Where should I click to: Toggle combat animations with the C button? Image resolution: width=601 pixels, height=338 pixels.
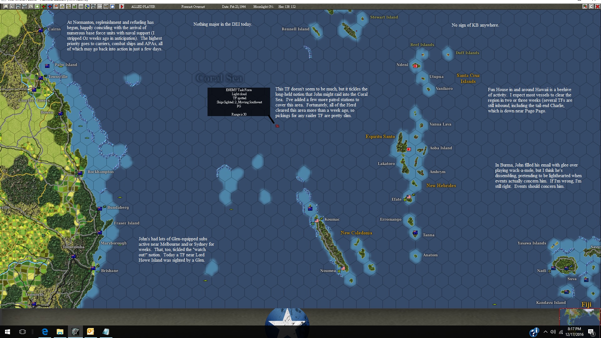click(x=591, y=7)
